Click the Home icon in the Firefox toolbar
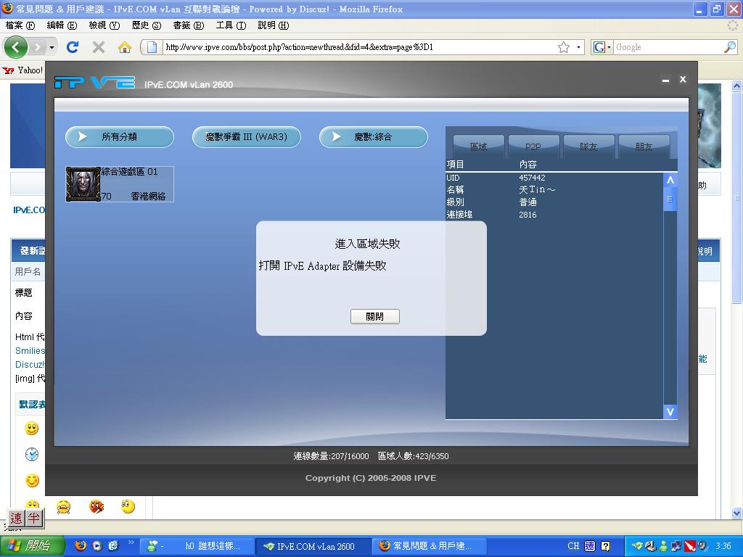Image resolution: width=743 pixels, height=557 pixels. pos(126,46)
